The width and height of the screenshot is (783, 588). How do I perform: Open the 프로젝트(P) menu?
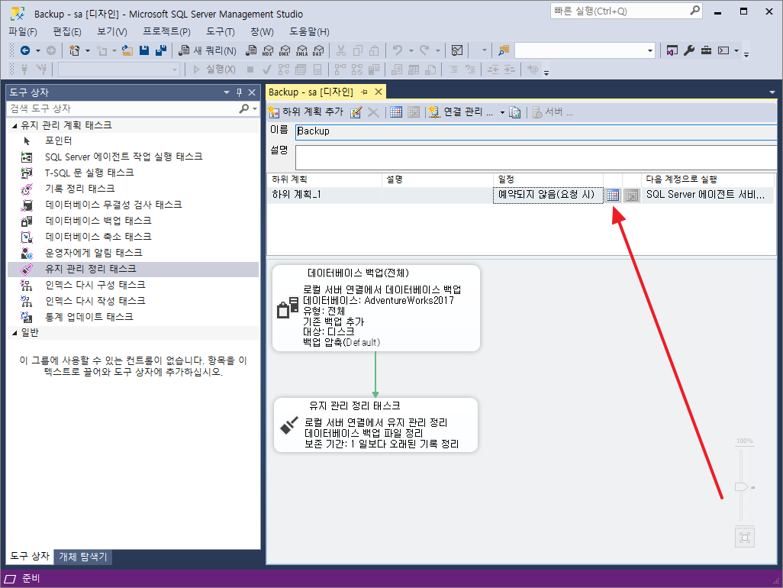tap(167, 32)
